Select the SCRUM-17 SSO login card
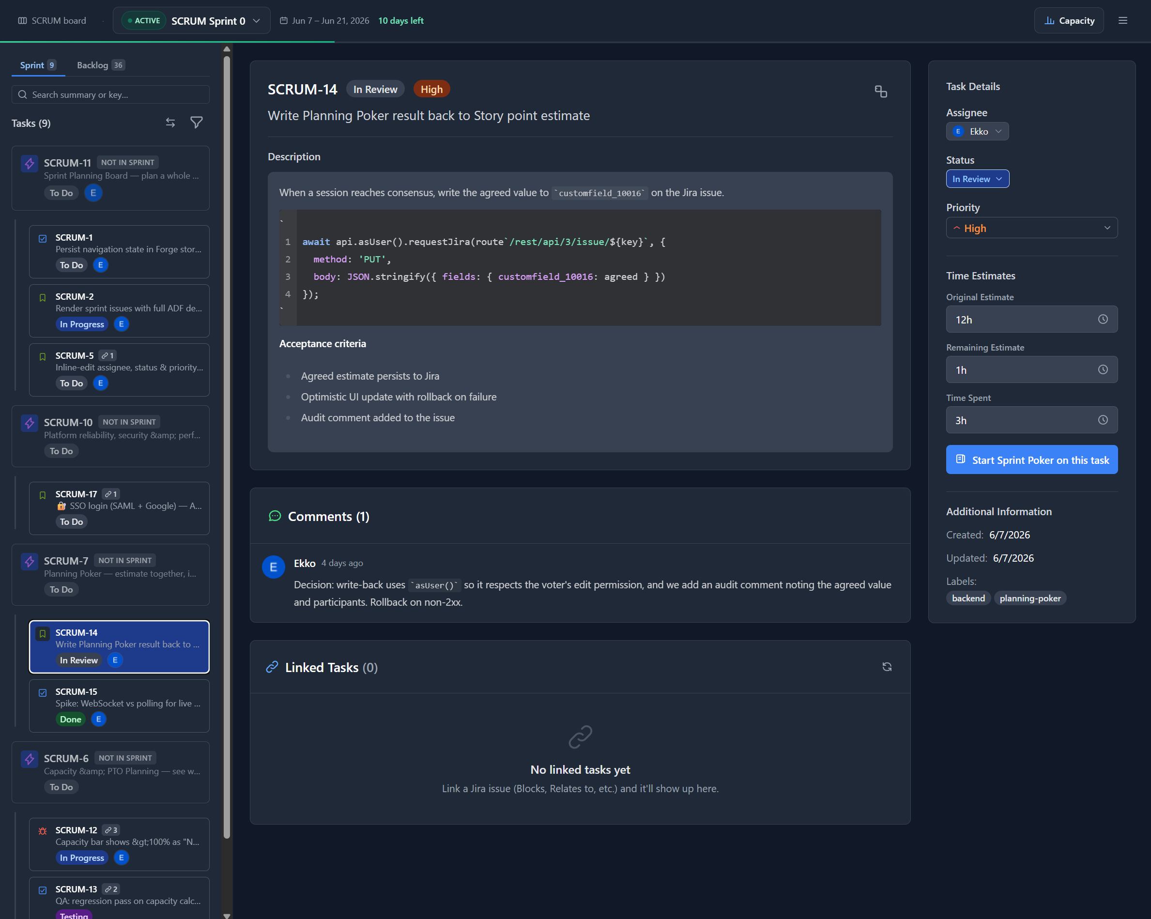The height and width of the screenshot is (919, 1151). 119,508
